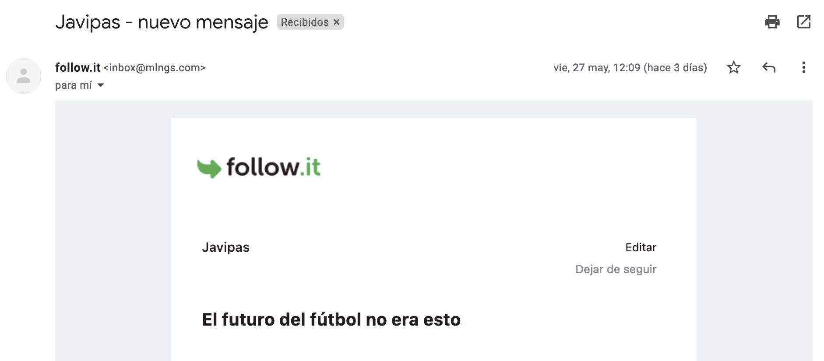The width and height of the screenshot is (824, 361).
Task: Star this follow.it message
Action: point(733,68)
